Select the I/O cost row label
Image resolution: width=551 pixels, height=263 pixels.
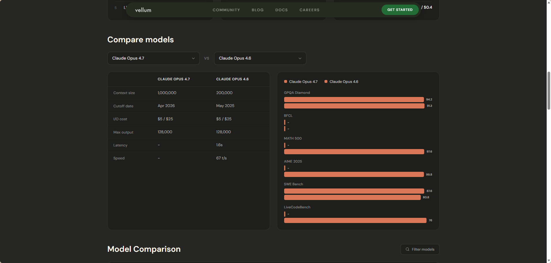coord(120,119)
